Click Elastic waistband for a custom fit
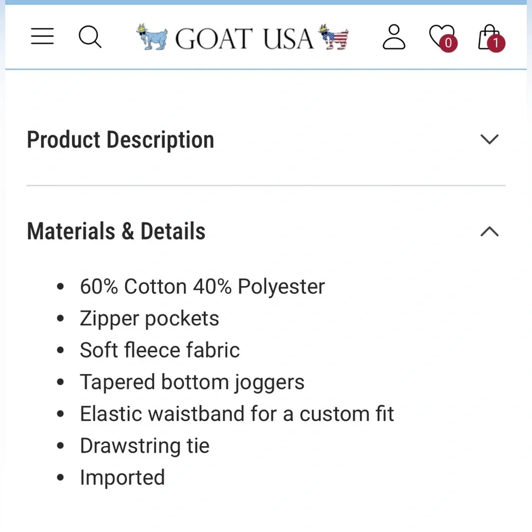This screenshot has height=532, width=532. tap(237, 414)
